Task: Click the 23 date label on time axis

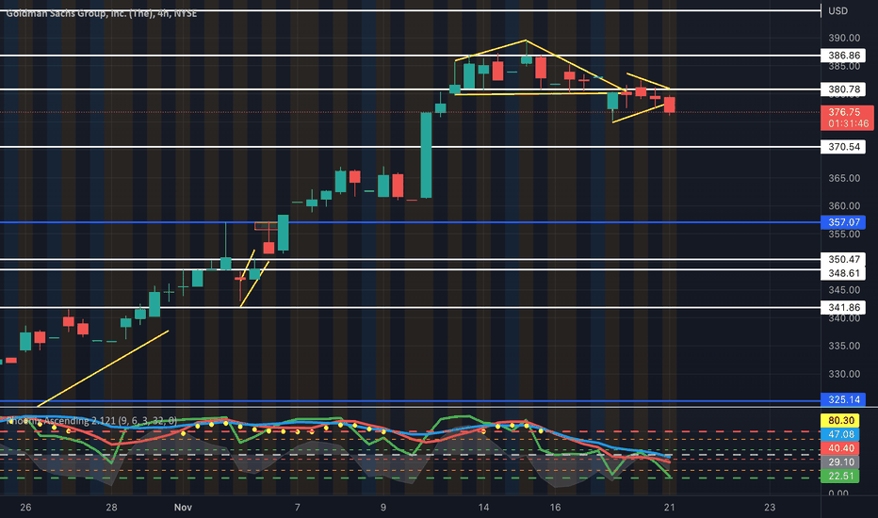Action: [x=770, y=508]
